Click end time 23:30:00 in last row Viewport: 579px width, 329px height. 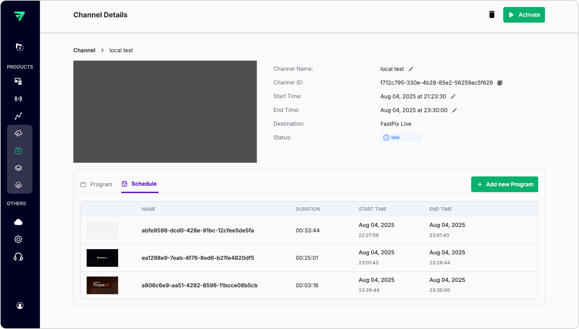440,290
